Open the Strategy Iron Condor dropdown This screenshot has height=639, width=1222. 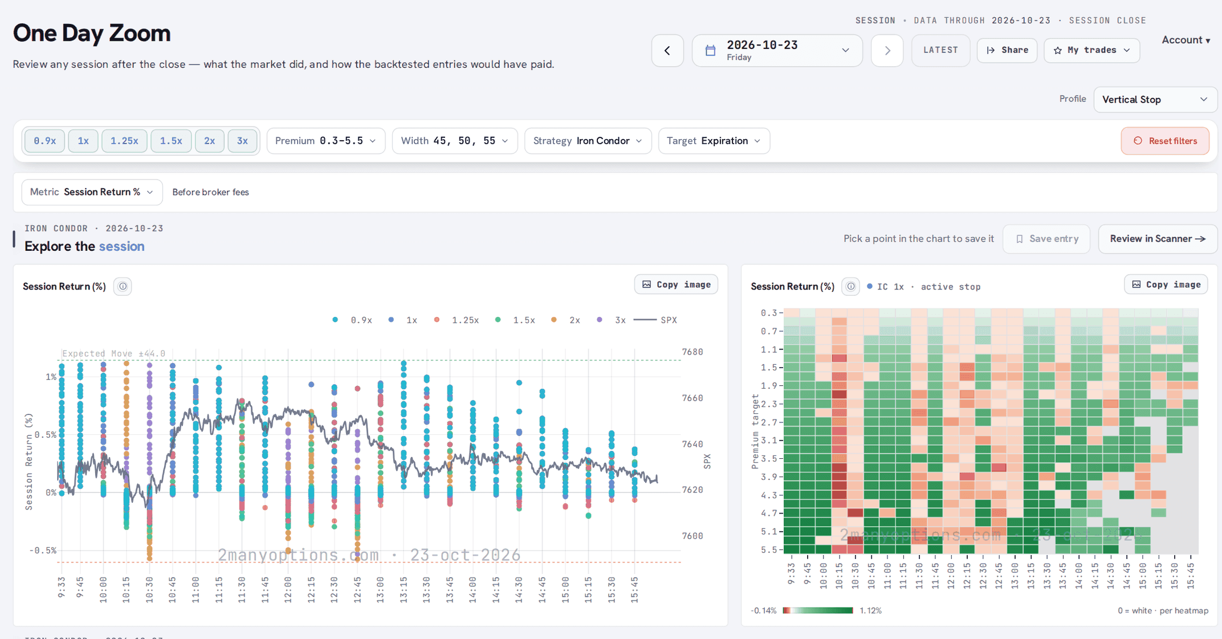pyautogui.click(x=588, y=141)
